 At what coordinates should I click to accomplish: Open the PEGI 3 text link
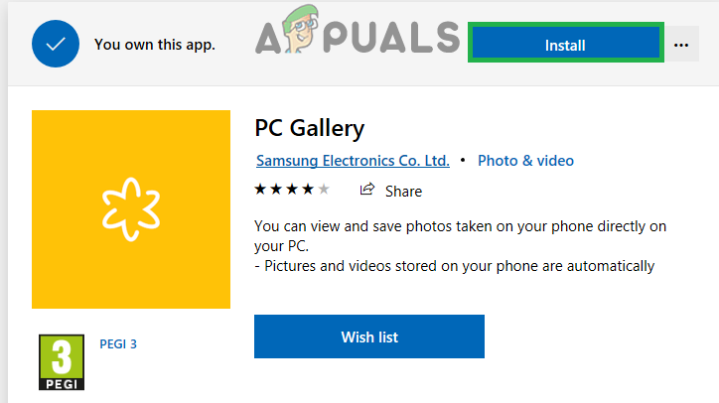click(118, 344)
